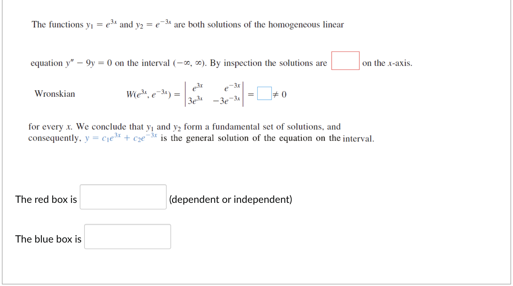The width and height of the screenshot is (513, 286).
Task: Click the blue box in the Wronskian equation
Action: (264, 94)
